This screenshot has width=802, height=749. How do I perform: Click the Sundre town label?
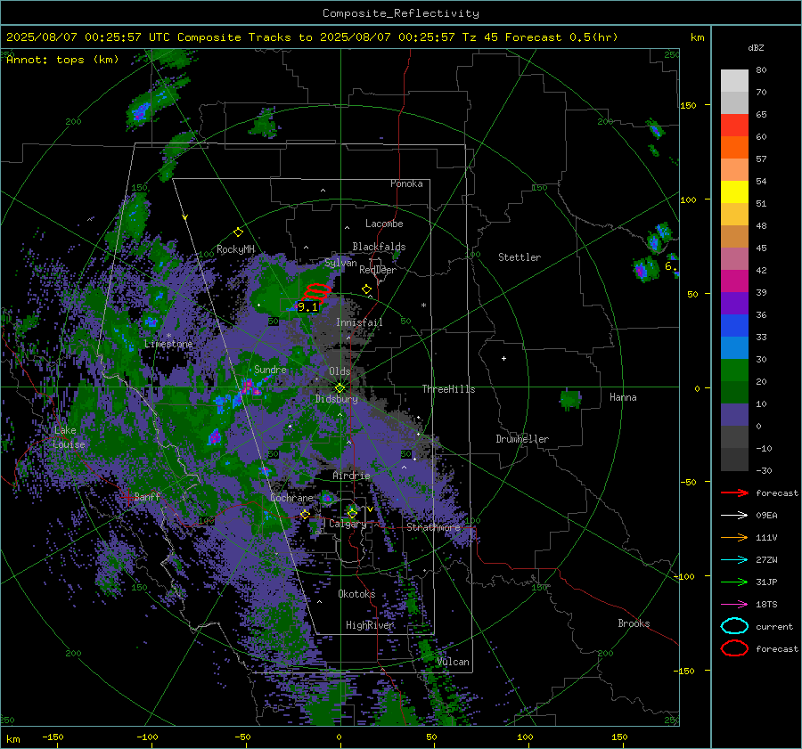pyautogui.click(x=270, y=370)
